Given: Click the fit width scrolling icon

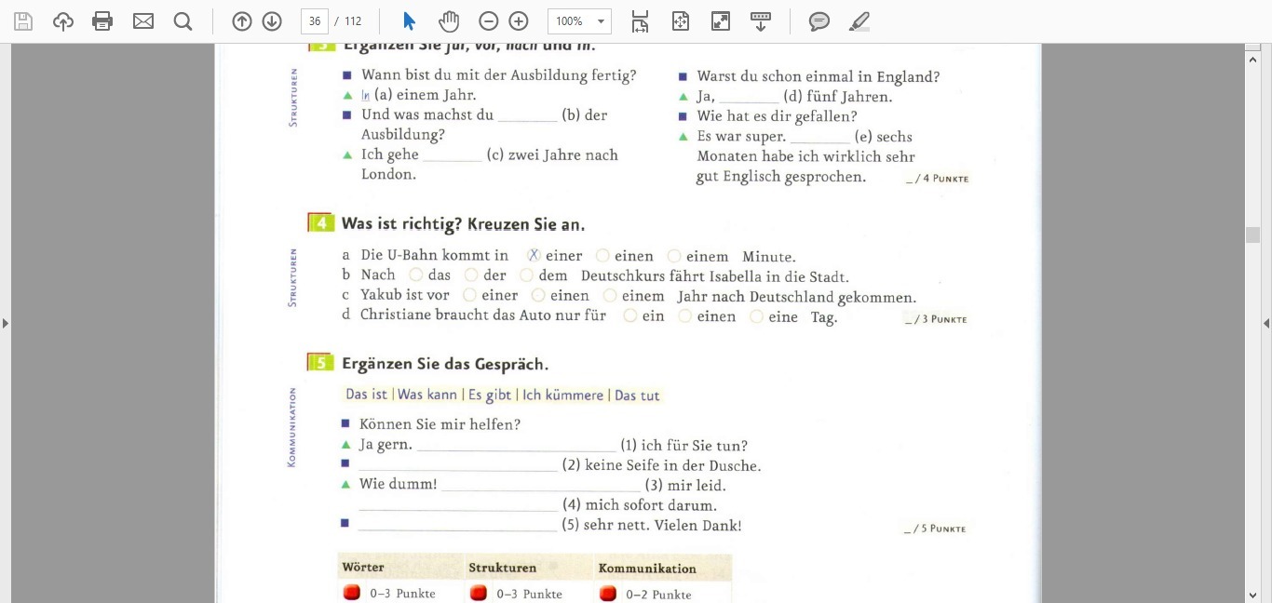Looking at the screenshot, I should click(x=641, y=21).
